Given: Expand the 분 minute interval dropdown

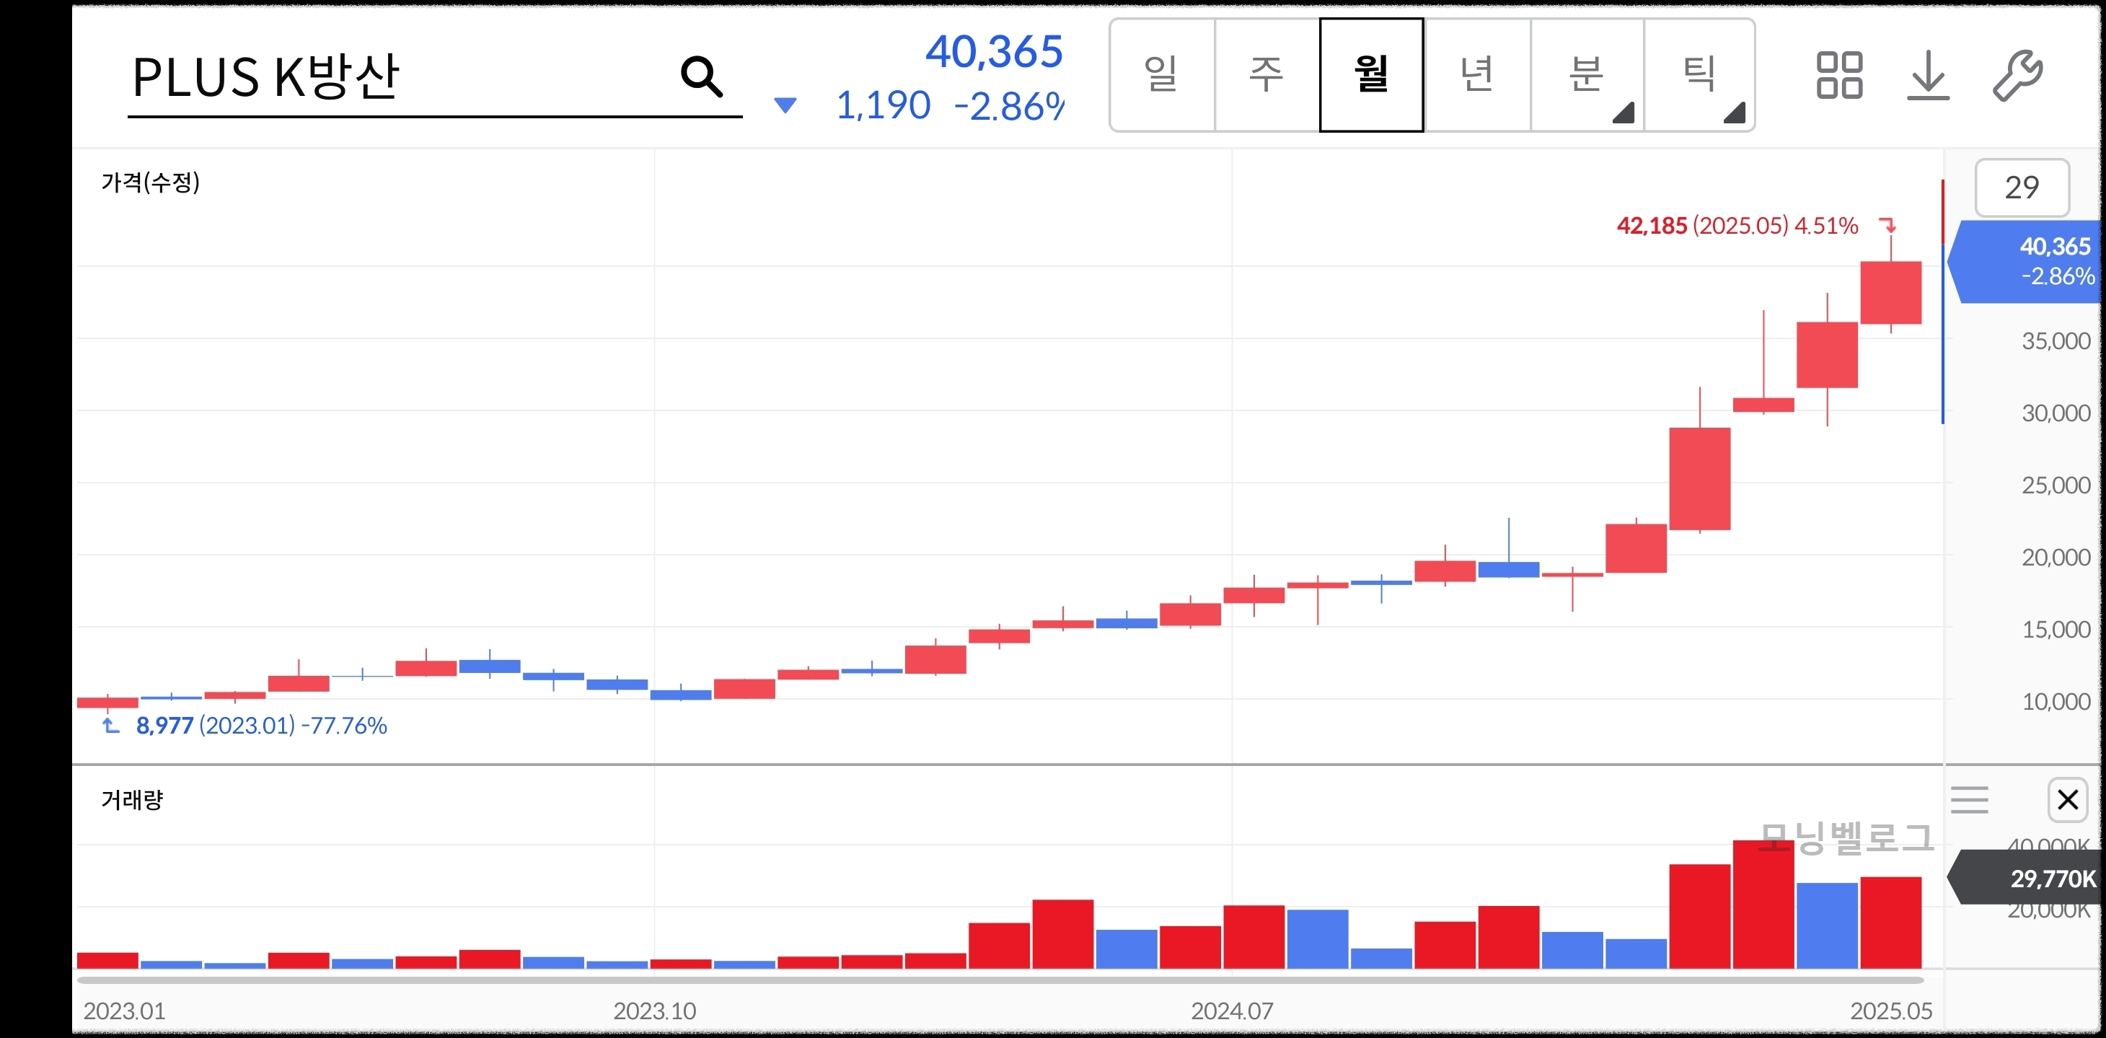Looking at the screenshot, I should (1586, 74).
